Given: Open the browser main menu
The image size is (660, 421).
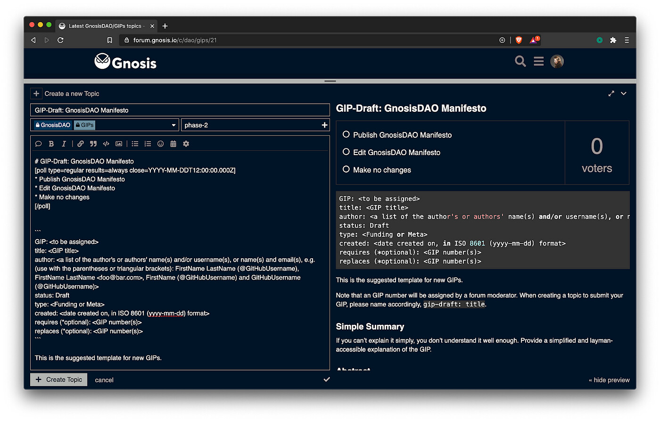Looking at the screenshot, I should (x=627, y=40).
